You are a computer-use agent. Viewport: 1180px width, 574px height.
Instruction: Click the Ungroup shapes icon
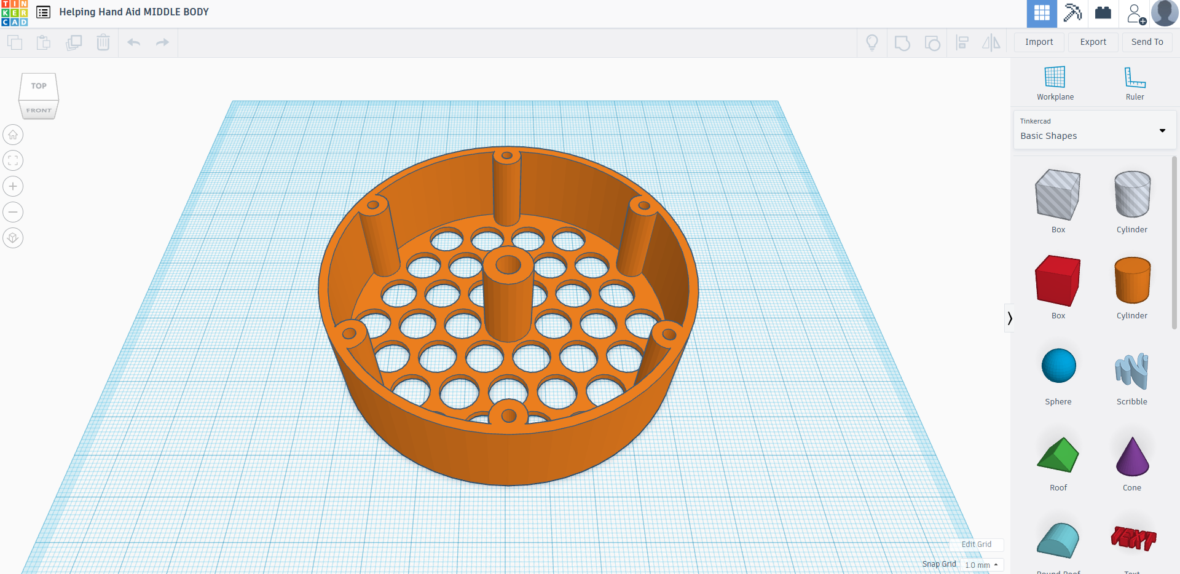(932, 43)
